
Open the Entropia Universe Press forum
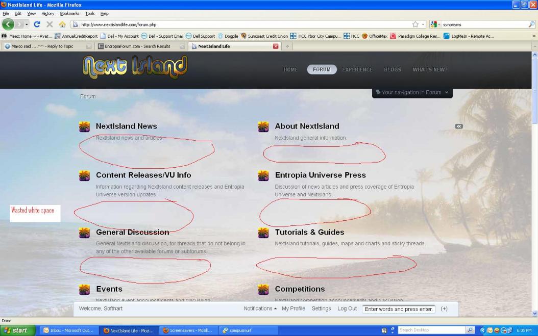click(x=320, y=175)
